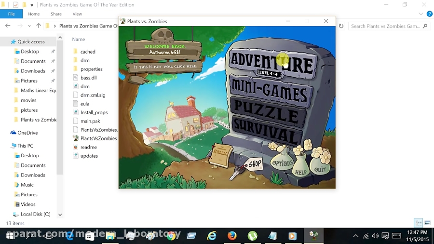Click navigation pane scroll-down arrow
434x244 pixels.
tap(60, 215)
